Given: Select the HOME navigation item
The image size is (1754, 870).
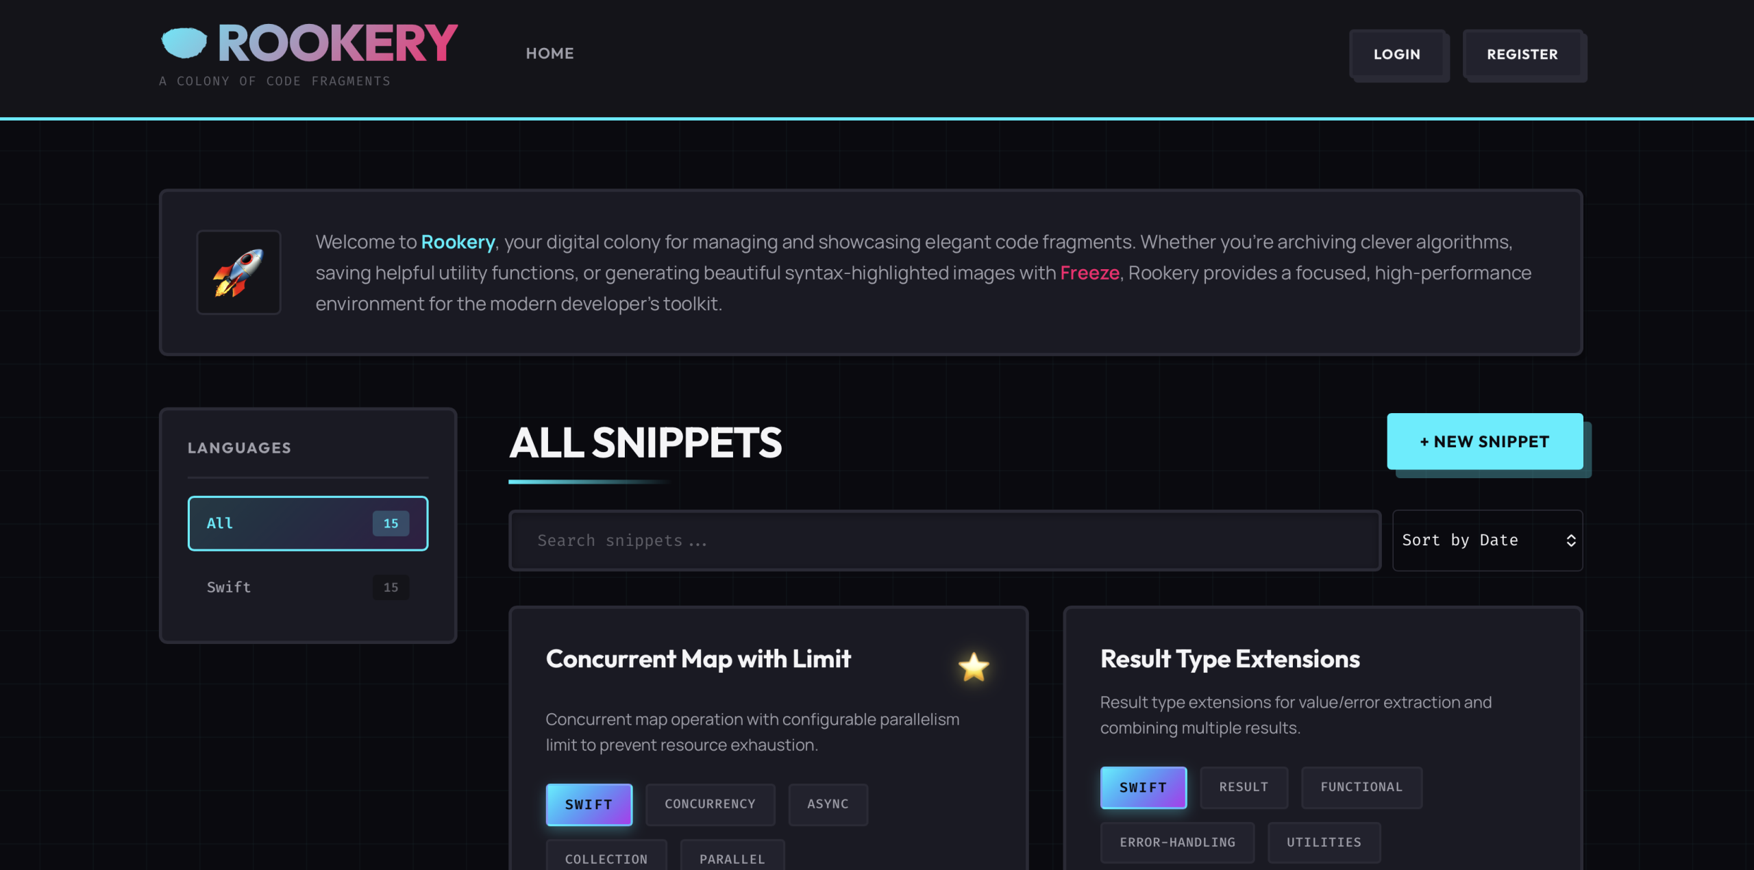Looking at the screenshot, I should [x=549, y=53].
